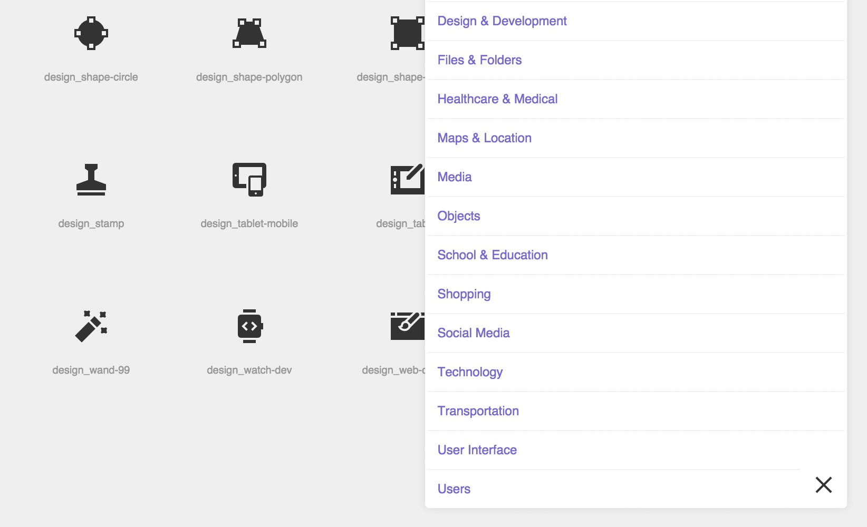Open the Design & Development category
The image size is (867, 527).
502,21
